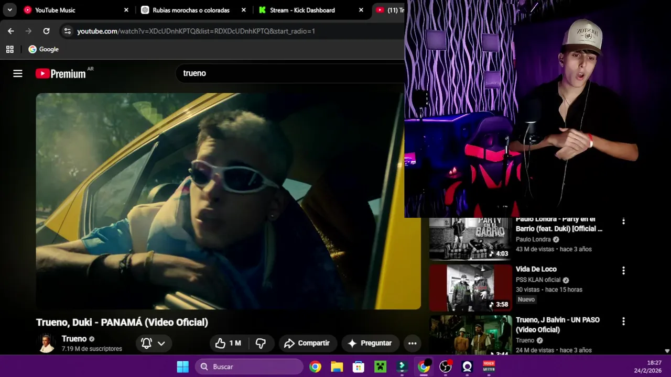Open Microsoft Store from the taskbar
The width and height of the screenshot is (671, 377).
[x=359, y=367]
